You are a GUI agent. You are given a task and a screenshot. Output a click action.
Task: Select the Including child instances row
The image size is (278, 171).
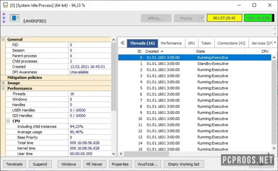click(x=58, y=126)
